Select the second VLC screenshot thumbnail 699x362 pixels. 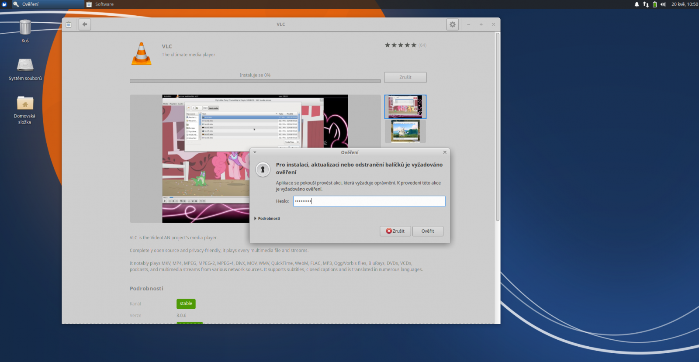(x=405, y=131)
